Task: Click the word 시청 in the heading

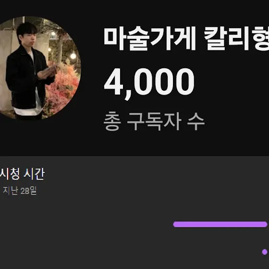Action: (x=10, y=174)
